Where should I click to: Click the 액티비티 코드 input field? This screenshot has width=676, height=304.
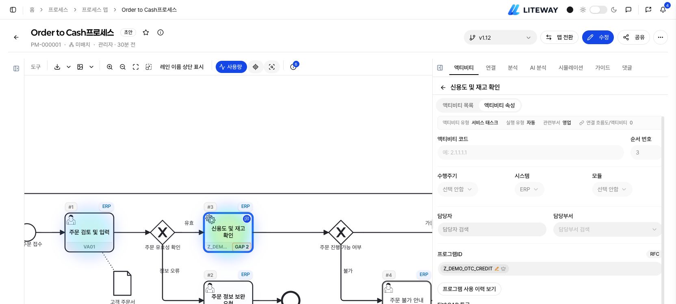(x=531, y=152)
